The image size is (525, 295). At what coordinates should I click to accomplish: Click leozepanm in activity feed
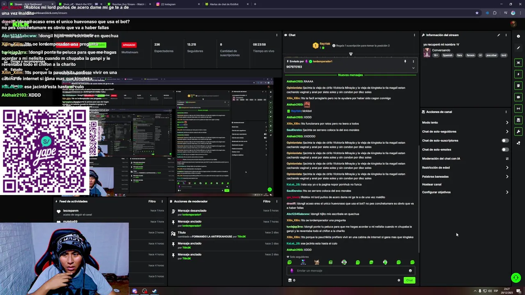click(x=71, y=211)
